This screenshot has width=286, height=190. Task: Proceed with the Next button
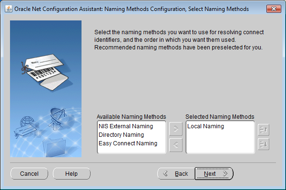point(214,174)
